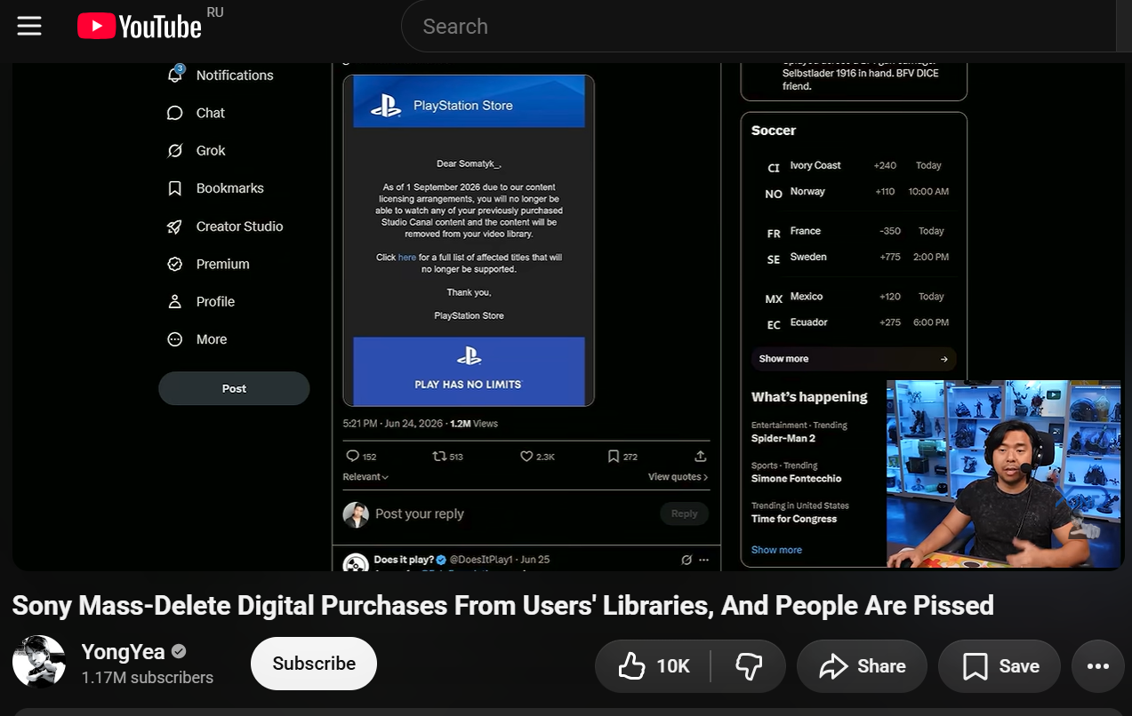Click the 1.2M Views count

[x=474, y=424]
